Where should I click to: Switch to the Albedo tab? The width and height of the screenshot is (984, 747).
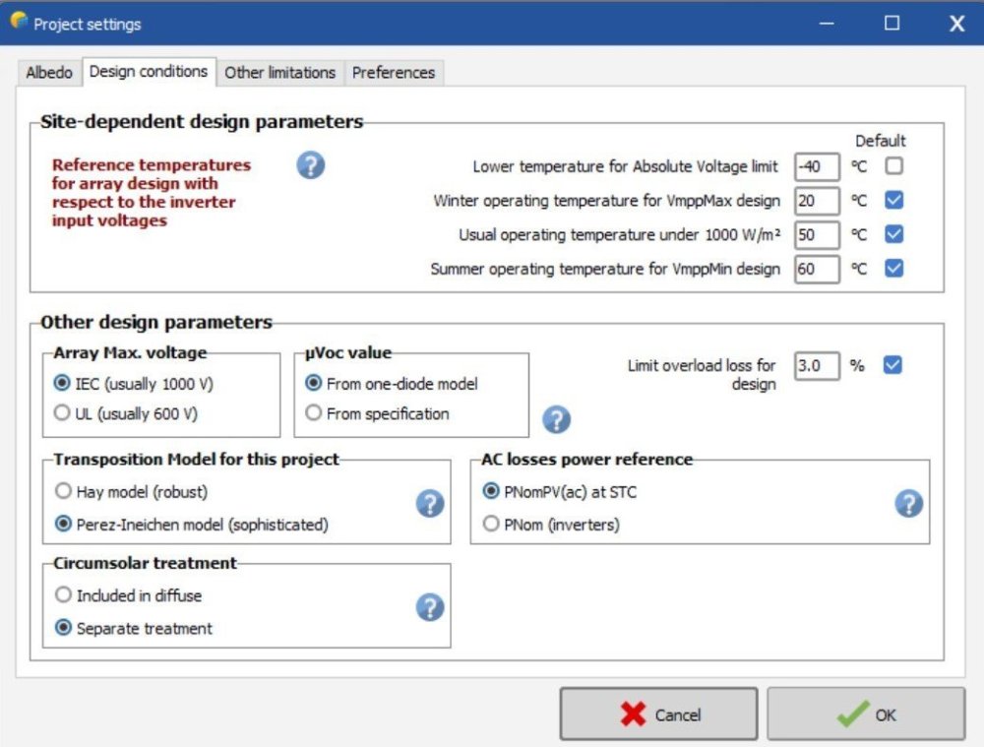49,73
